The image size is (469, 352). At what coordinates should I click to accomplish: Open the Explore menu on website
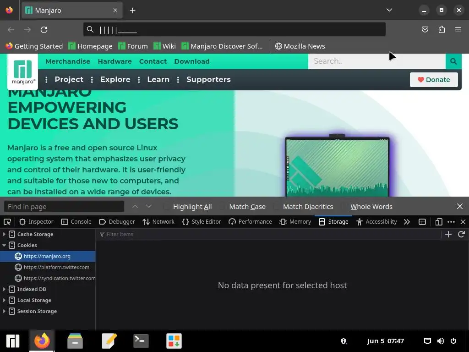click(115, 80)
